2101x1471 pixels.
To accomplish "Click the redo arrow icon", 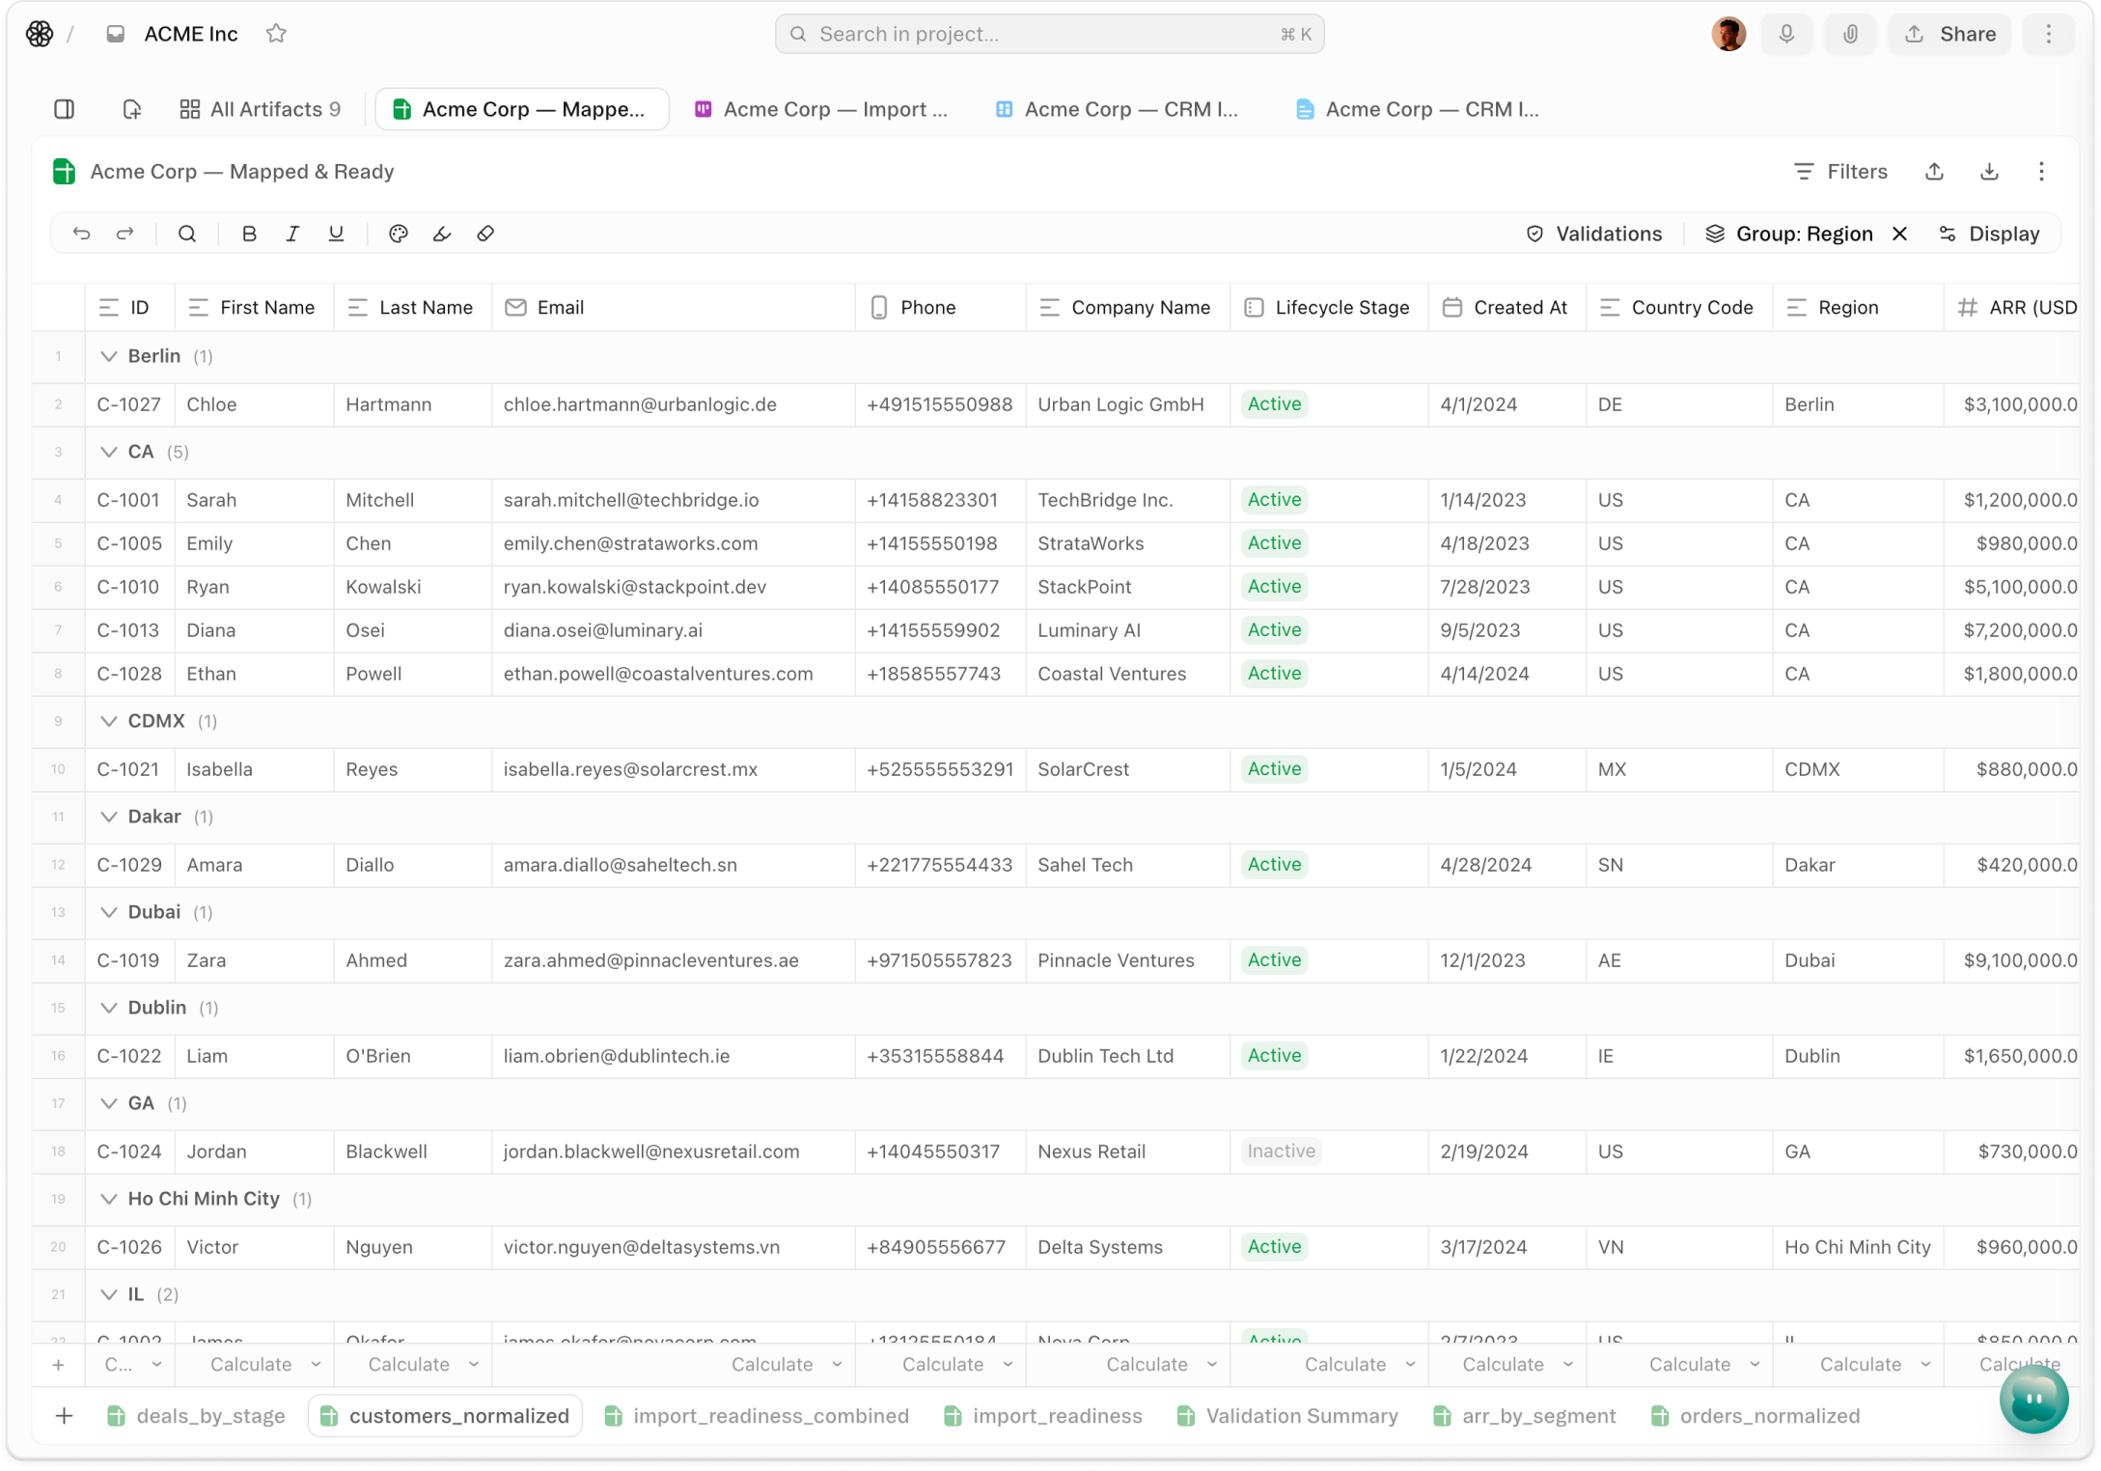I will click(124, 234).
